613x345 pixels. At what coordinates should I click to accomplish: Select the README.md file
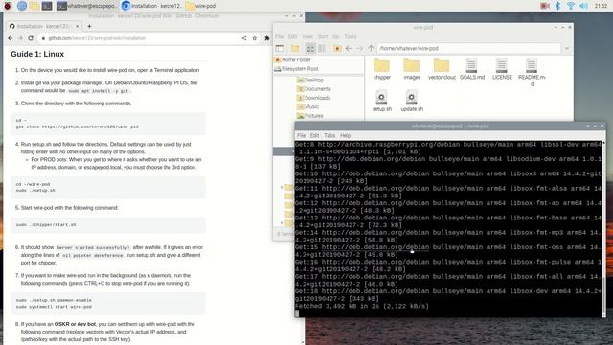[x=532, y=73]
